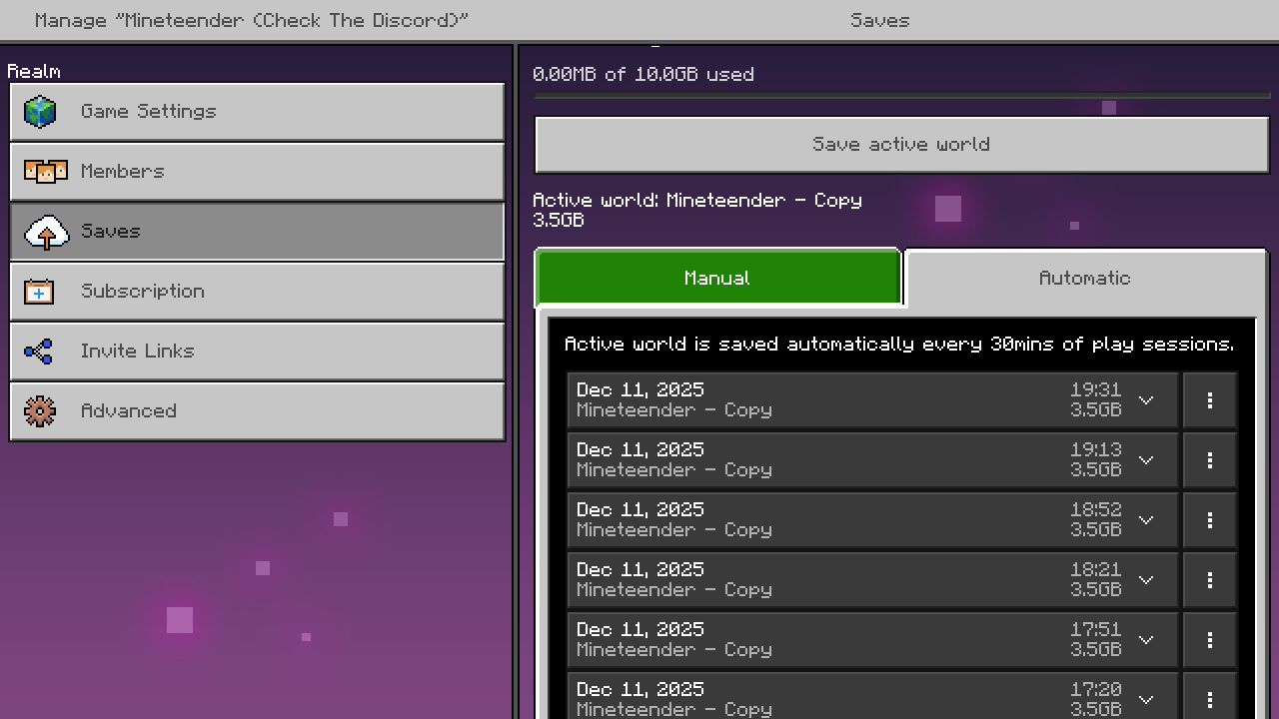Screen dimensions: 1279x719
Task: Open the Members section
Action: [257, 172]
